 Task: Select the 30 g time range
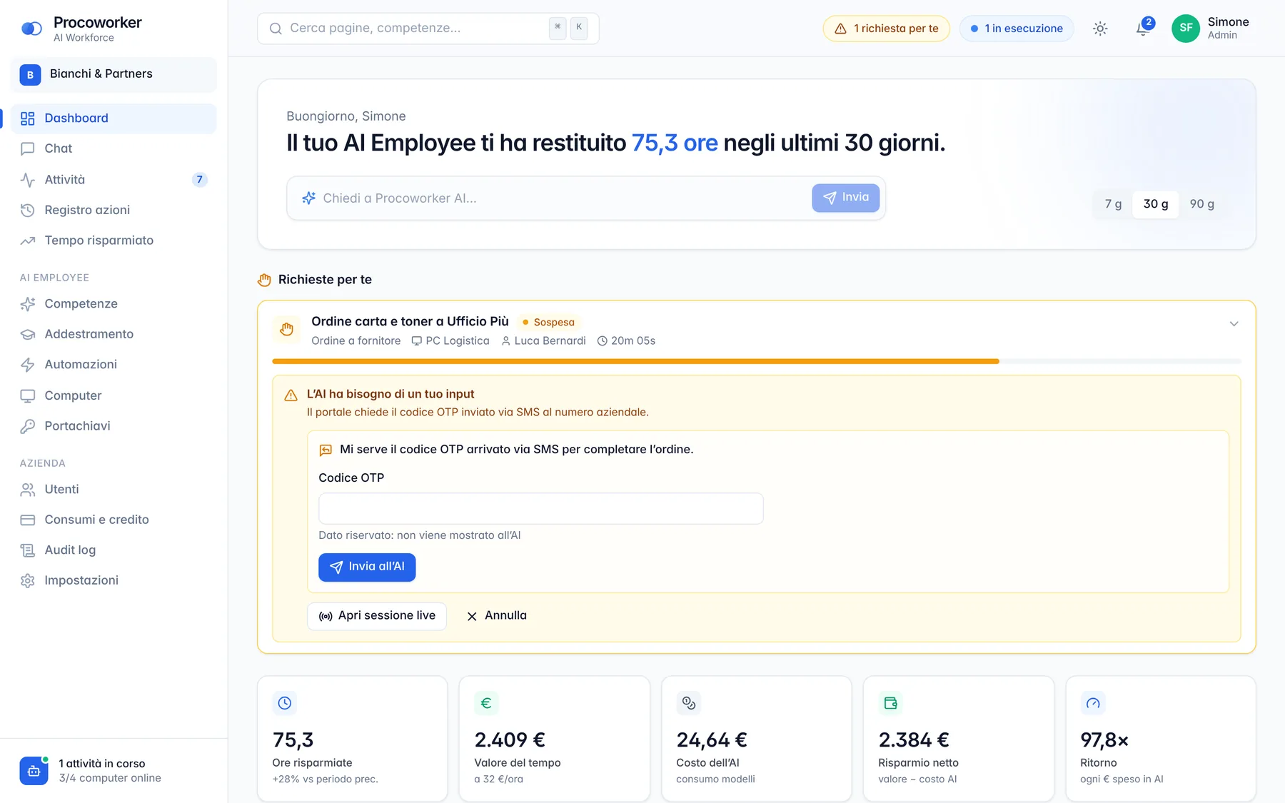(1156, 204)
